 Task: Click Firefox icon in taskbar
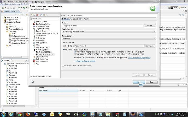coord(28,114)
